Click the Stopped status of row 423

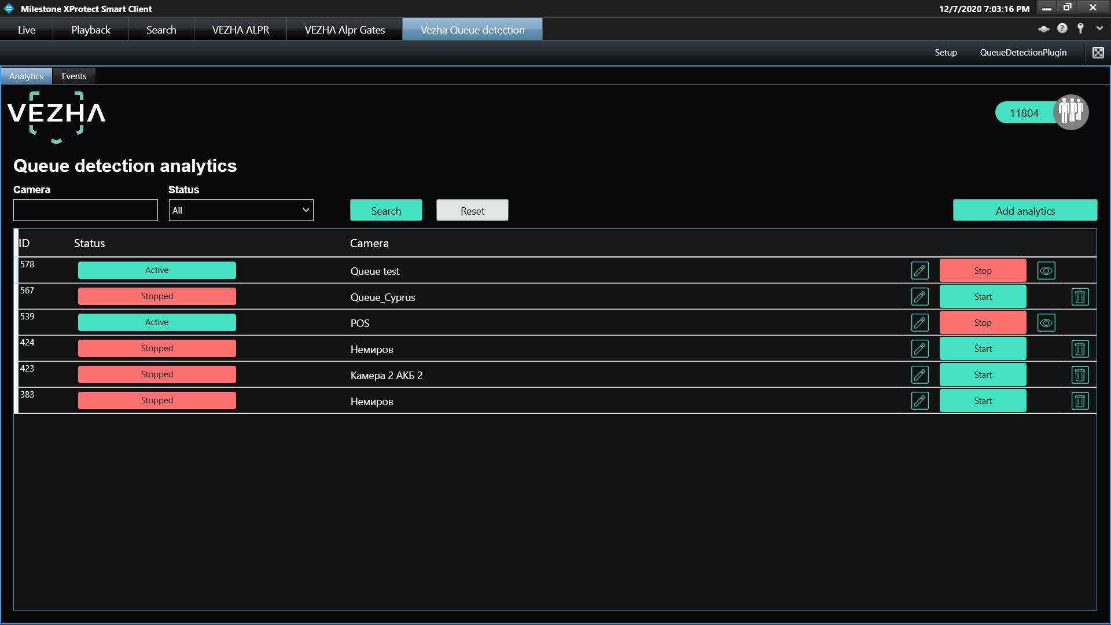point(157,374)
